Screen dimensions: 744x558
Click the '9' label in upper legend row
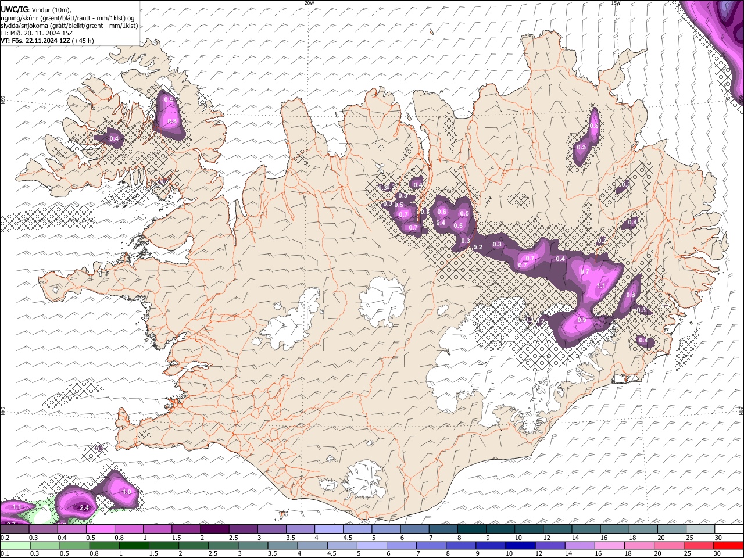[488, 538]
